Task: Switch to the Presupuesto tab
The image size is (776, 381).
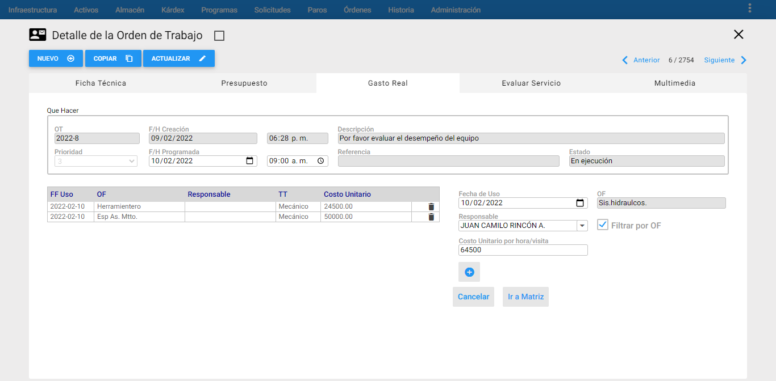Action: 244,83
